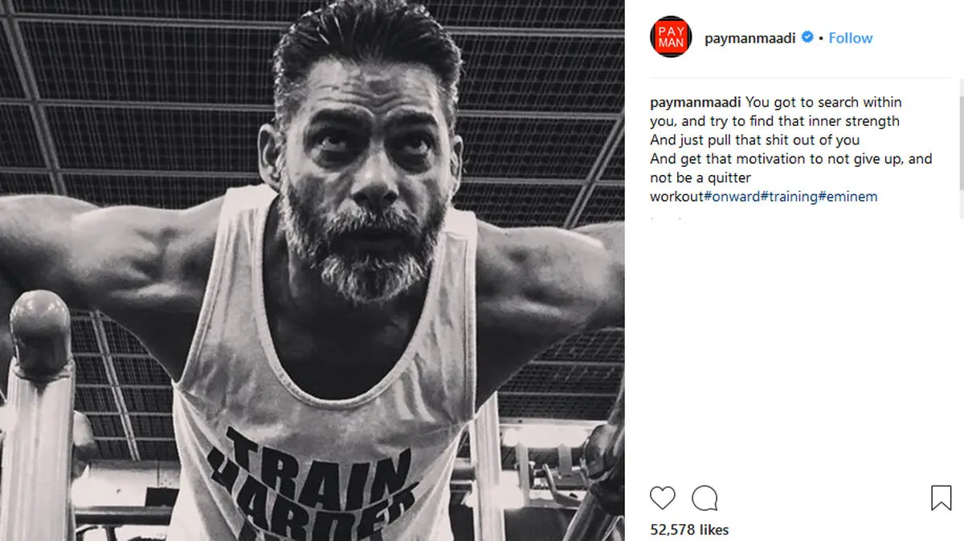Viewport: 964px width, 541px height.
Task: Save the post with the bookmark icon
Action: pyautogui.click(x=941, y=498)
